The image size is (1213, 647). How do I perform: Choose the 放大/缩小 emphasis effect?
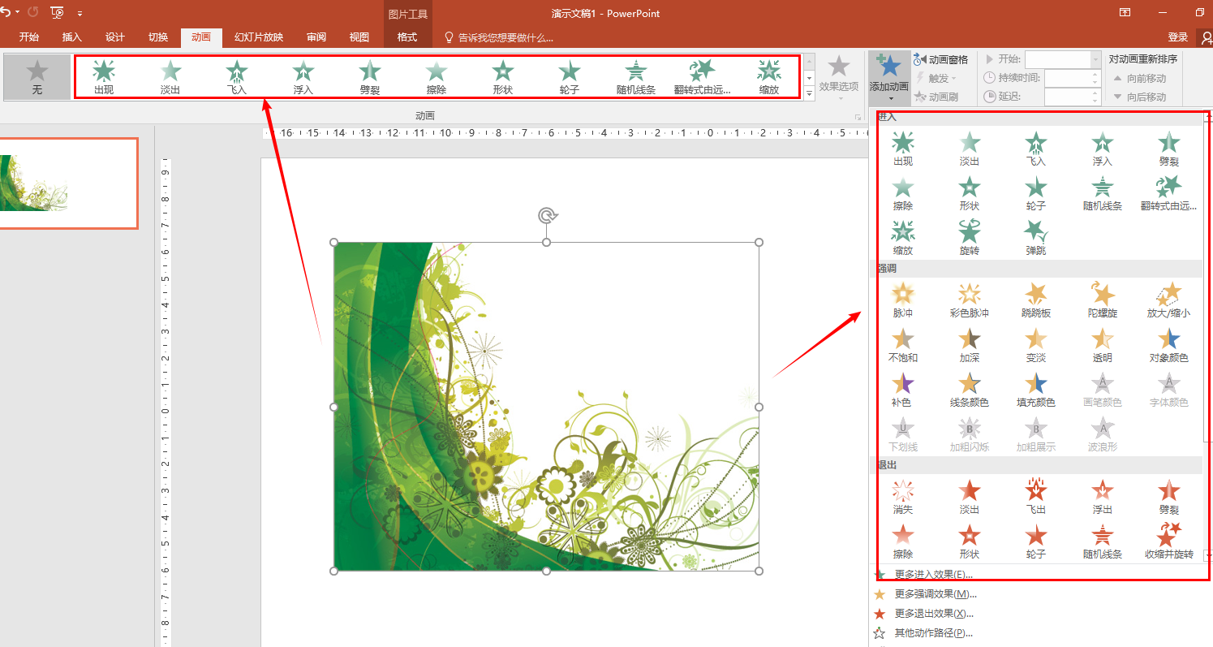click(x=1169, y=300)
